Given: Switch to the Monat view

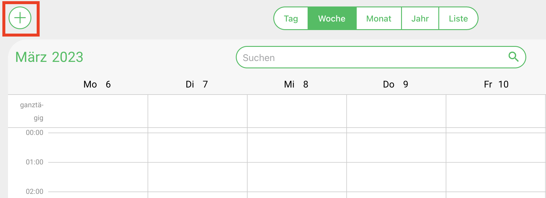Looking at the screenshot, I should tap(379, 19).
